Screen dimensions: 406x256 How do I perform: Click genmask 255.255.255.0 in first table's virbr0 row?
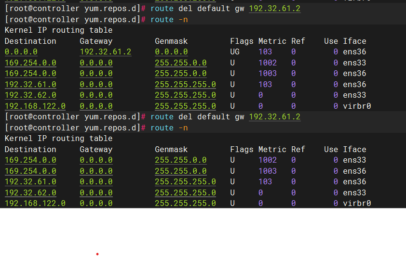click(x=185, y=106)
